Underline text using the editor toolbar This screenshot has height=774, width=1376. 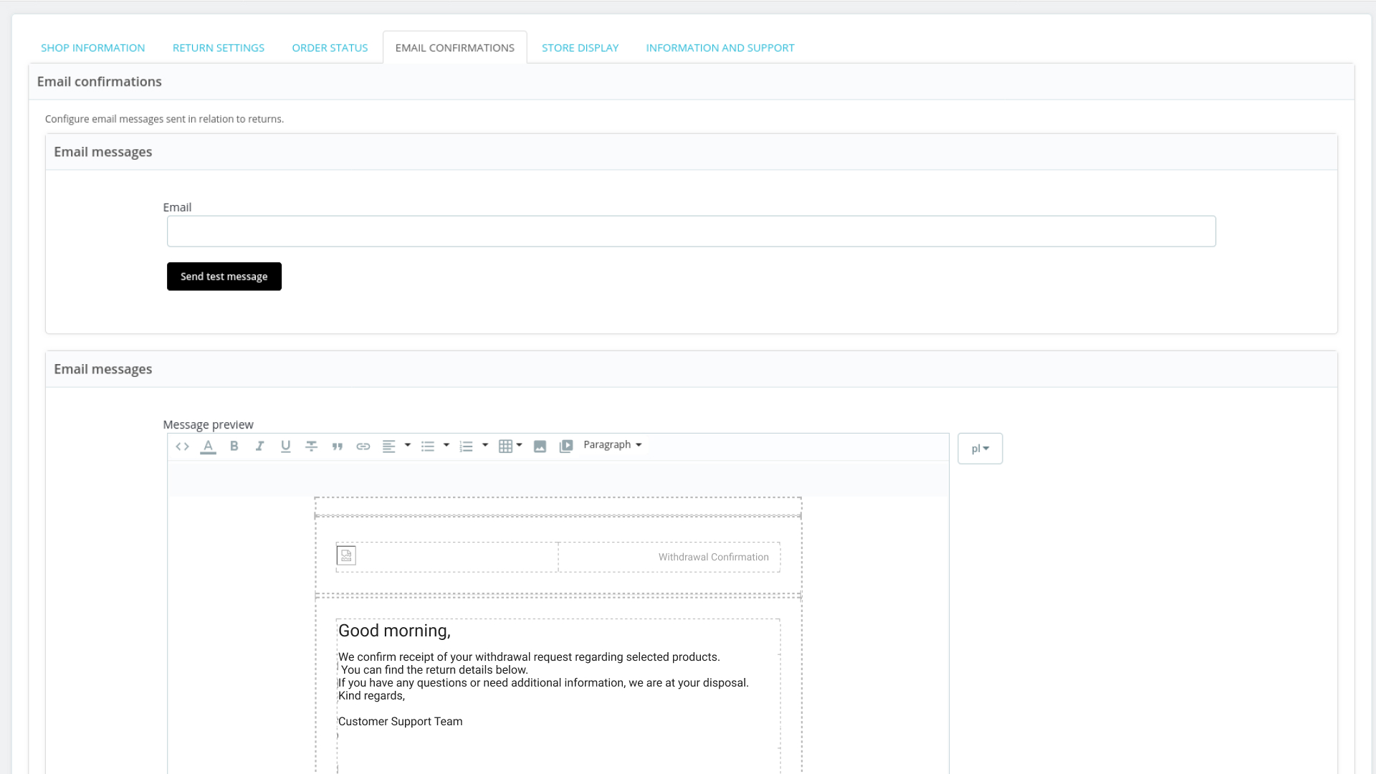[285, 446]
